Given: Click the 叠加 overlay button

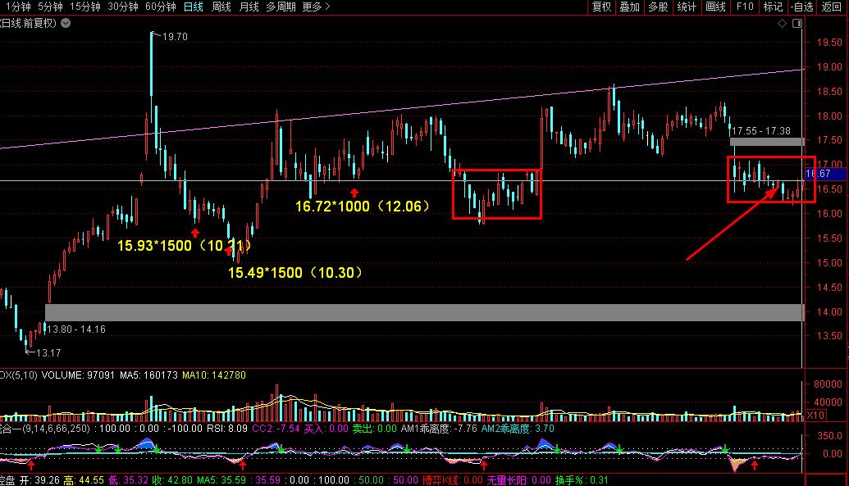Looking at the screenshot, I should click(630, 7).
